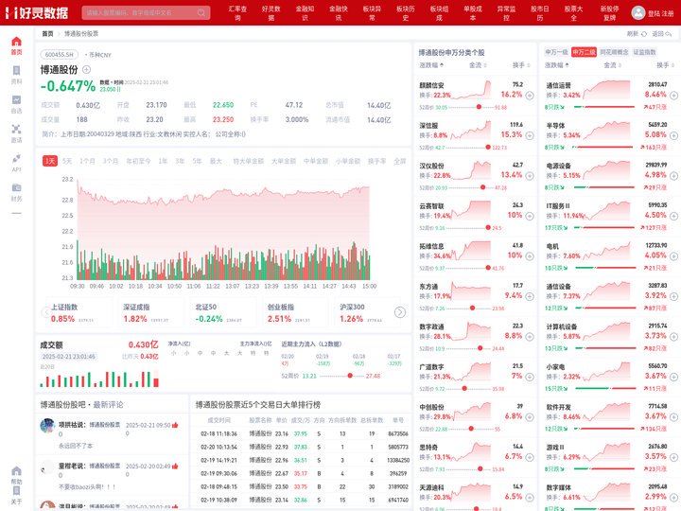This screenshot has height=511, width=681.
Task: Open the 帮助 help icon at sidebar bottom
Action: (16, 475)
